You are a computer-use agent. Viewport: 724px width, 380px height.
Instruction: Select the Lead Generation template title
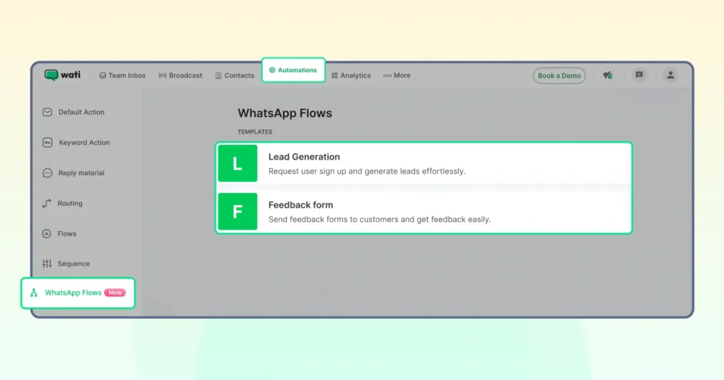304,157
